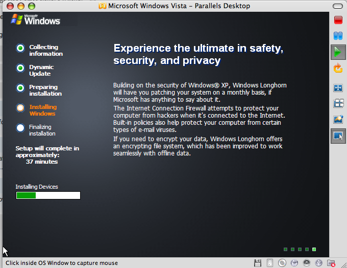This screenshot has height=268, width=347.
Task: Click the green Start play button
Action: coord(338,52)
